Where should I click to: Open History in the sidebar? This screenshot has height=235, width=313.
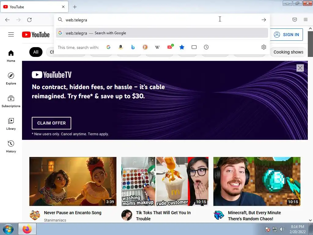tap(11, 147)
